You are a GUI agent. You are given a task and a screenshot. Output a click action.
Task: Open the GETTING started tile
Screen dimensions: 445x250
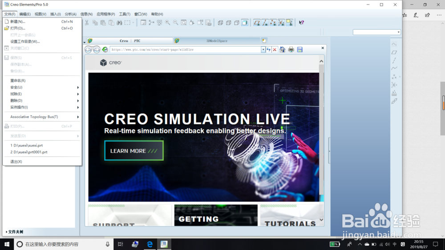point(216,215)
